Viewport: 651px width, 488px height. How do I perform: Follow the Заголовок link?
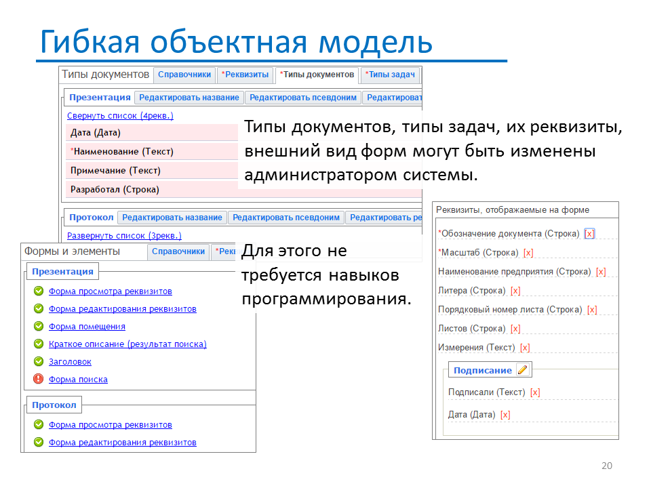pyautogui.click(x=70, y=362)
